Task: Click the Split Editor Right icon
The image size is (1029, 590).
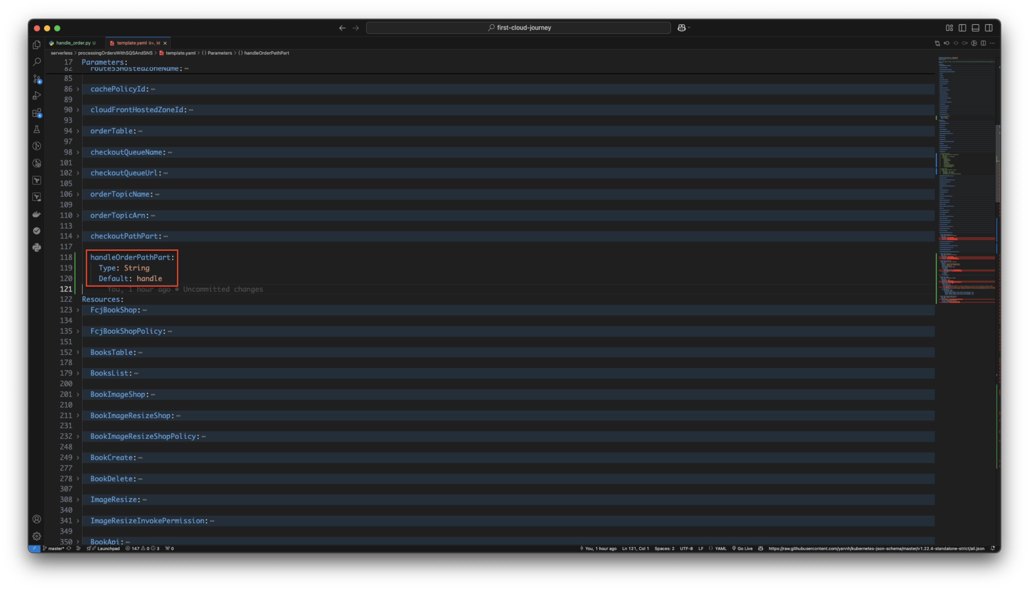Action: [983, 43]
